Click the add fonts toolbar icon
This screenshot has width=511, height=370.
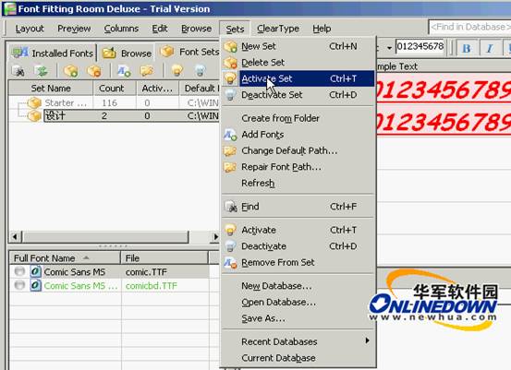click(124, 71)
